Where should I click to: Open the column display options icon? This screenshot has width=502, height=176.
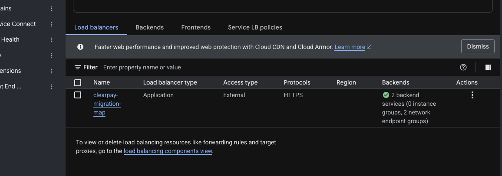pyautogui.click(x=488, y=67)
